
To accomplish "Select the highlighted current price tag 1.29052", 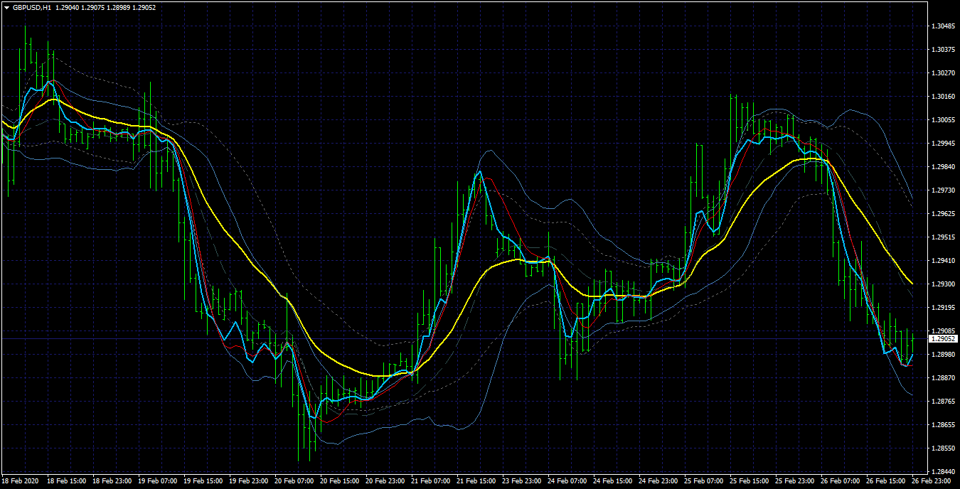I will coord(944,339).
